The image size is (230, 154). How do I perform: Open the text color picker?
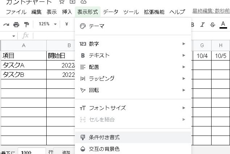(223, 25)
